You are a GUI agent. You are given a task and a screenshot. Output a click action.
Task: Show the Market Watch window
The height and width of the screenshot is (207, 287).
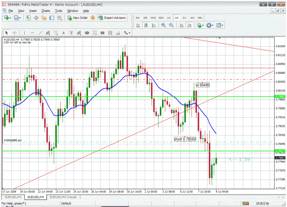point(28,18)
